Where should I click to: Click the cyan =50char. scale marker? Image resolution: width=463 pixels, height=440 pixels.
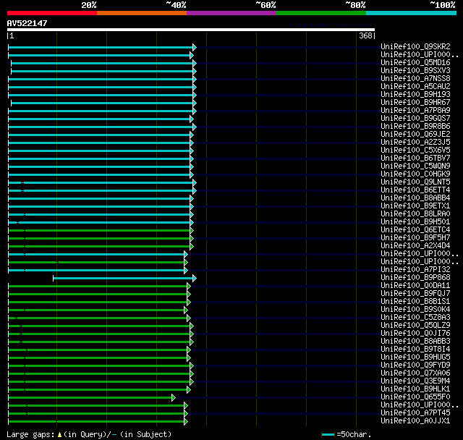pyautogui.click(x=328, y=435)
